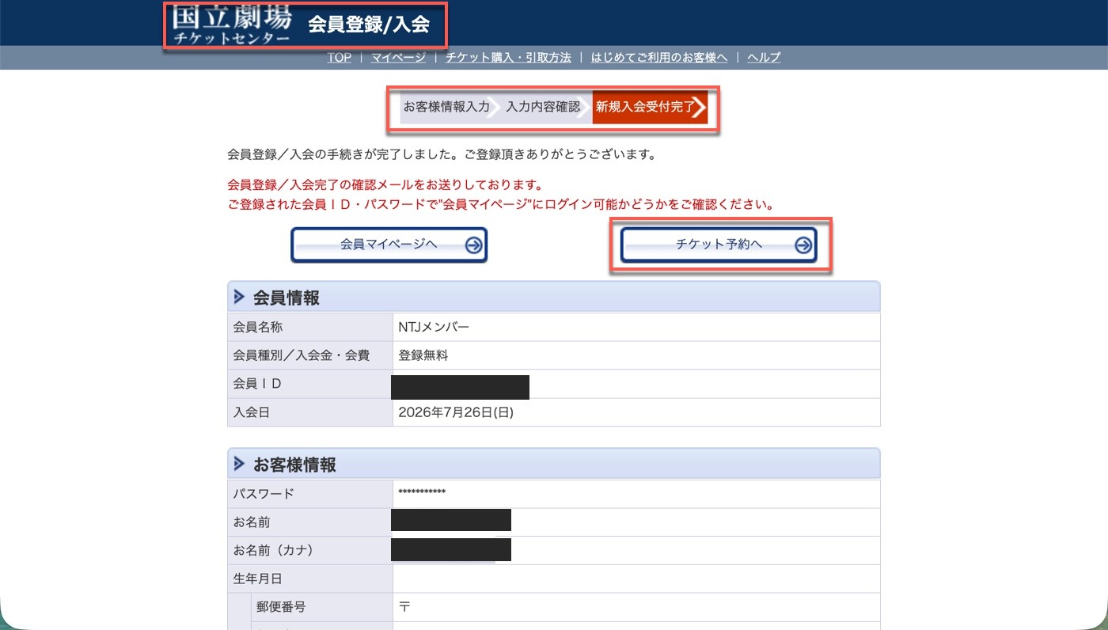Viewport: 1108px width, 630px height.
Task: Click the パスワード label cell
Action: tap(310, 494)
